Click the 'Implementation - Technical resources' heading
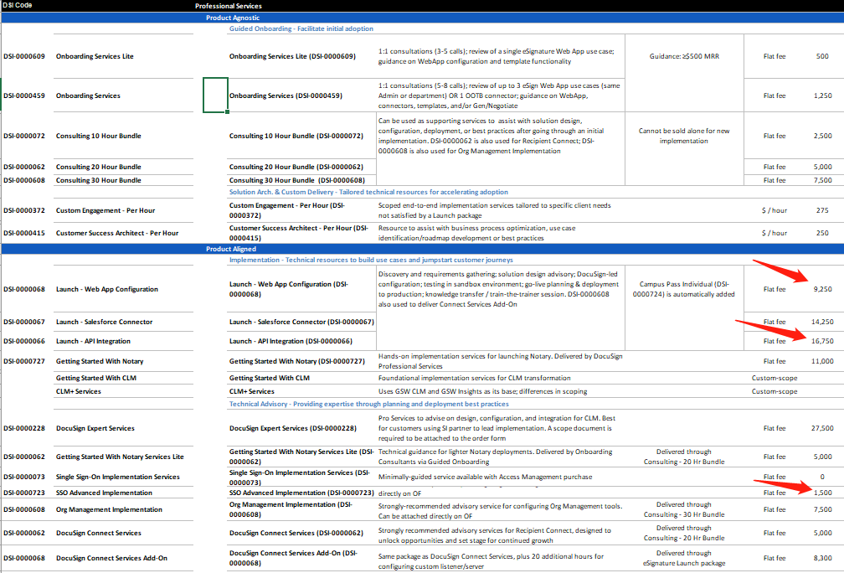 point(371,260)
